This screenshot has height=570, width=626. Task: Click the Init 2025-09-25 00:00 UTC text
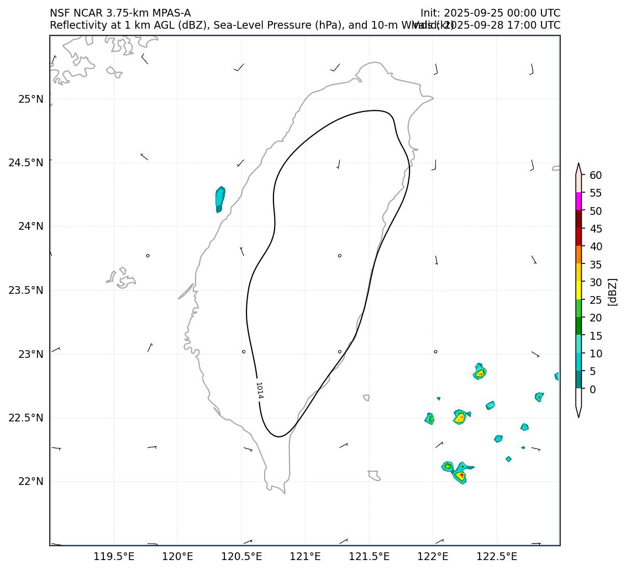[x=490, y=13]
